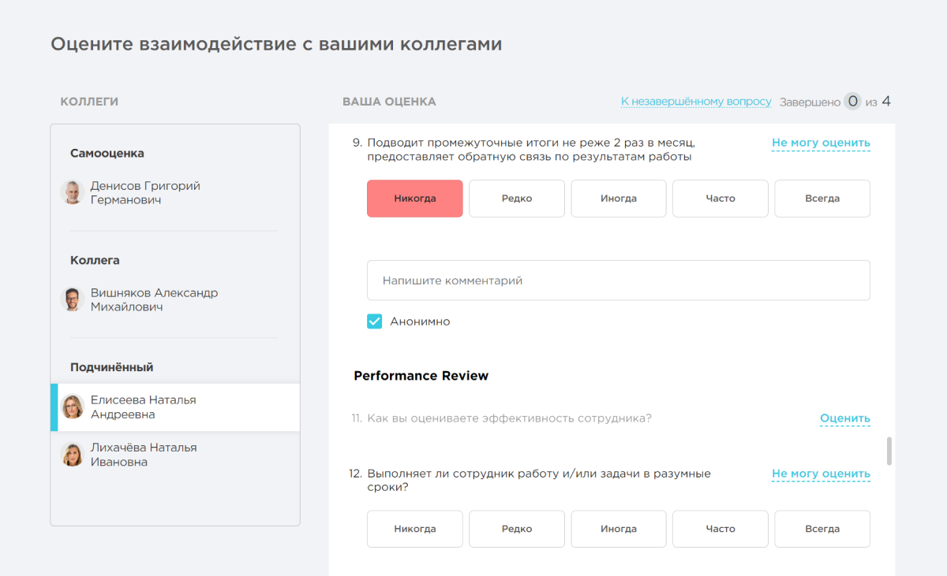This screenshot has width=947, height=576.
Task: Click the comment input field
Action: tap(618, 280)
